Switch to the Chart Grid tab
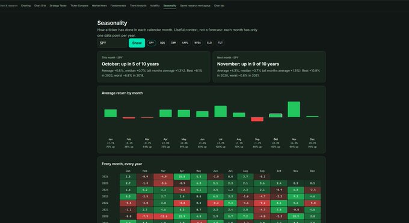The height and width of the screenshot is (223, 409). tap(40, 5)
